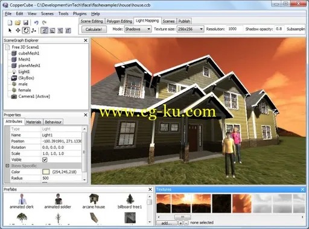Select the Mesh1 node
Image resolution: width=309 pixels, height=229 pixels.
(x=24, y=60)
